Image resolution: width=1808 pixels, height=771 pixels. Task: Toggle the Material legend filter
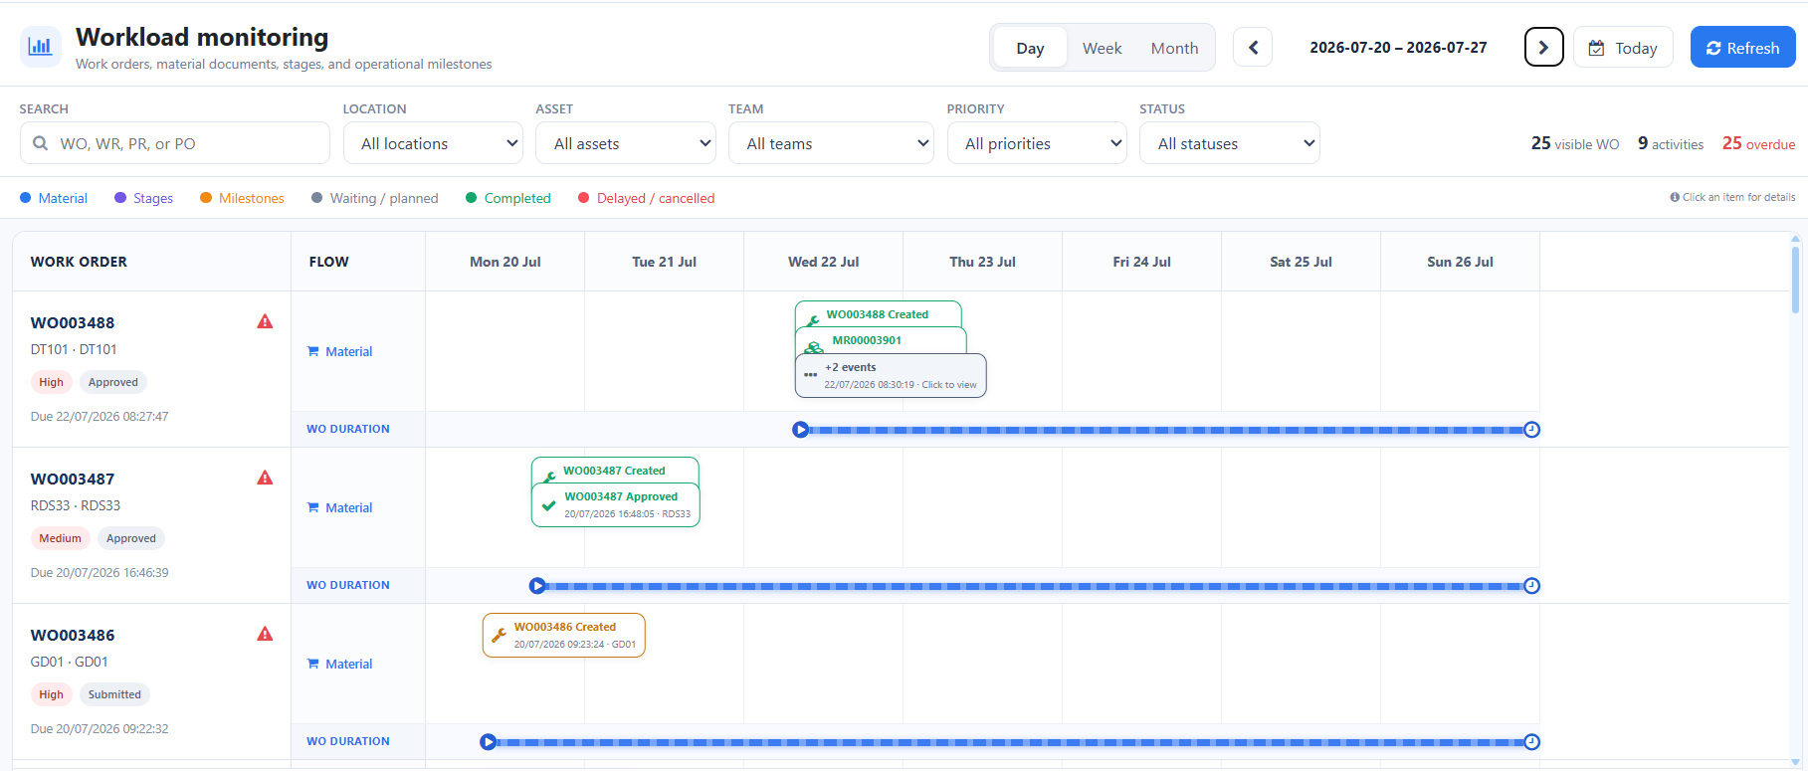(x=54, y=198)
